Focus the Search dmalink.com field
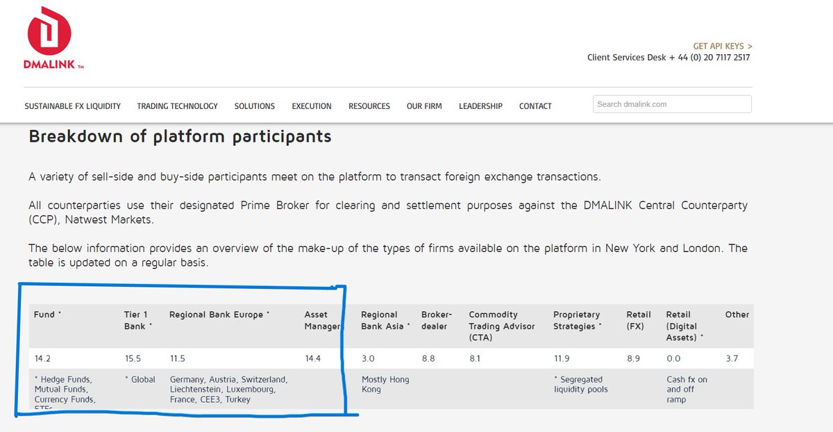The image size is (833, 432). (672, 104)
